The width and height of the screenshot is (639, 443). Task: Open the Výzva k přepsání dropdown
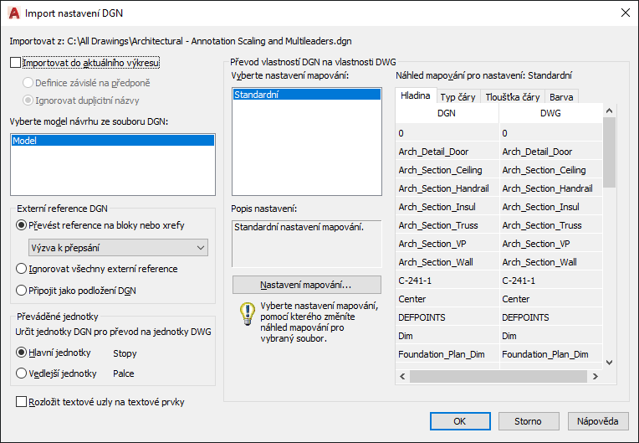(118, 248)
